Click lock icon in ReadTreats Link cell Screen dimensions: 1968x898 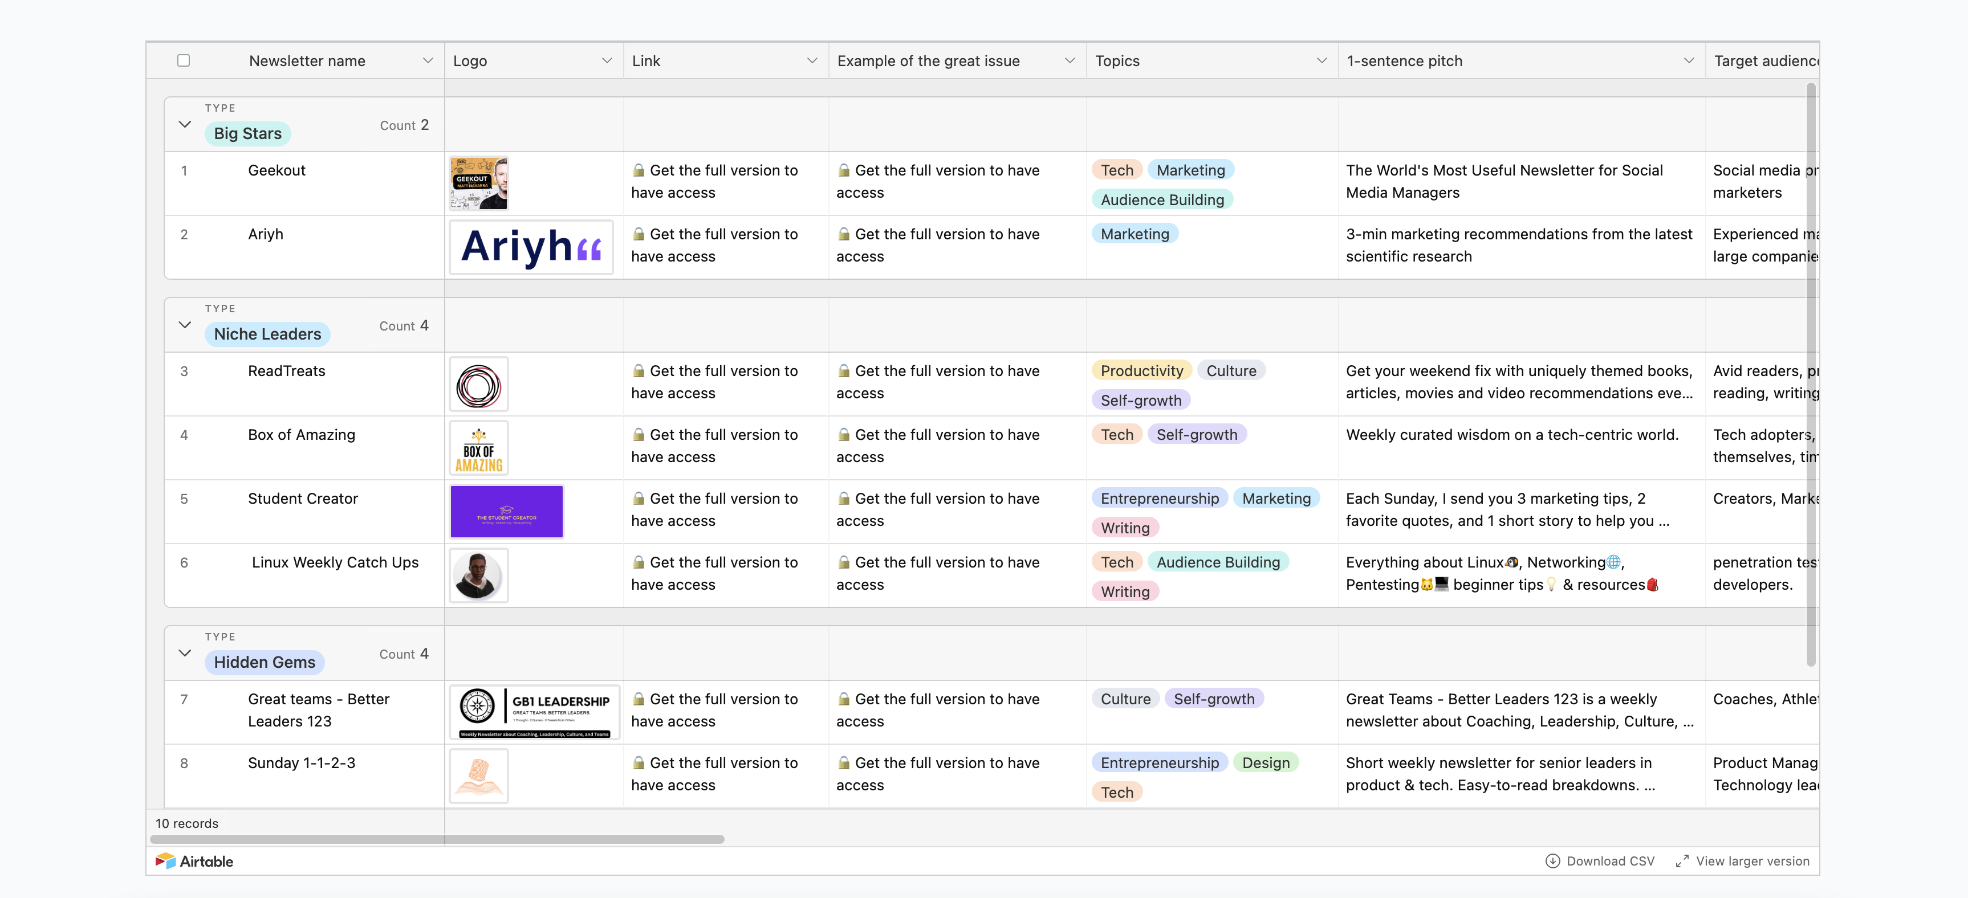pos(639,371)
